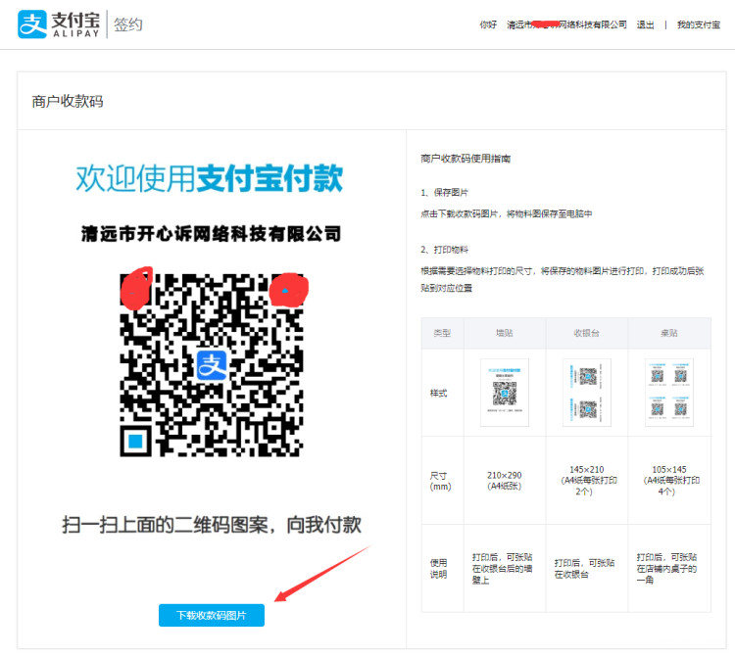Image resolution: width=735 pixels, height=656 pixels.
Task: Click the 类型 table header cell
Action: (442, 333)
